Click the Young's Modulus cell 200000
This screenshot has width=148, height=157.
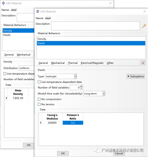52,123
